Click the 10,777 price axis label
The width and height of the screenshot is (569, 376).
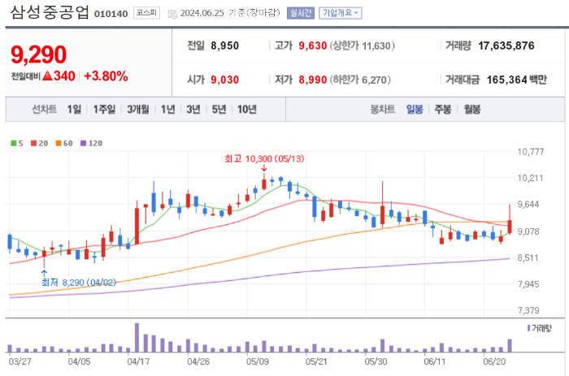531,152
